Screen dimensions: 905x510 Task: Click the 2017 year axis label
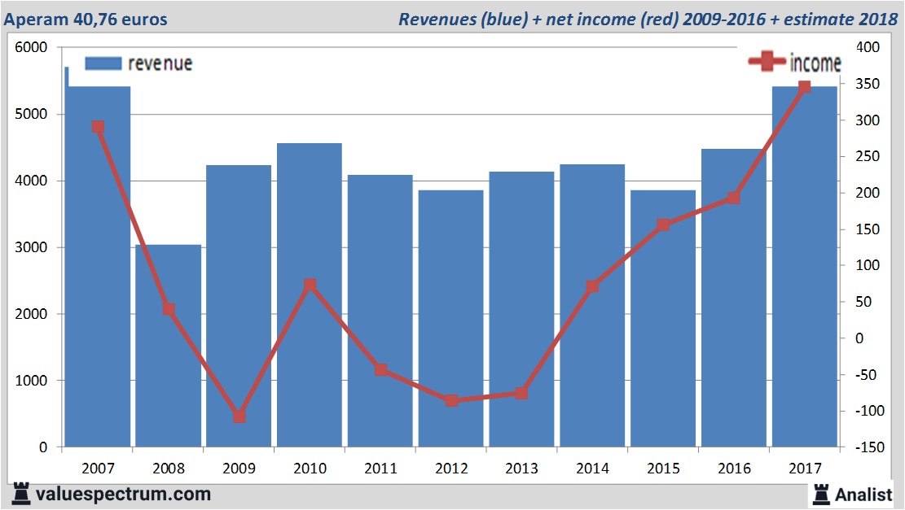tap(805, 468)
